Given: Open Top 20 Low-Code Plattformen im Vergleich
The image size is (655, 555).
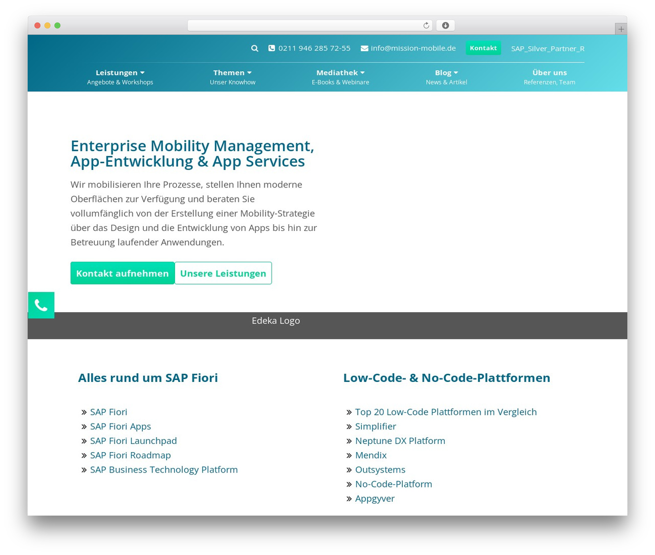Looking at the screenshot, I should click(x=446, y=412).
